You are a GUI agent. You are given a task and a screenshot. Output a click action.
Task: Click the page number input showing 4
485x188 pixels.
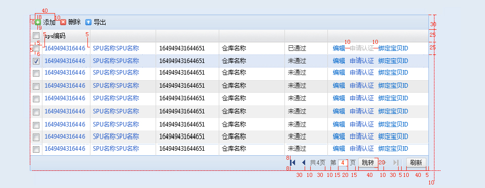click(343, 163)
